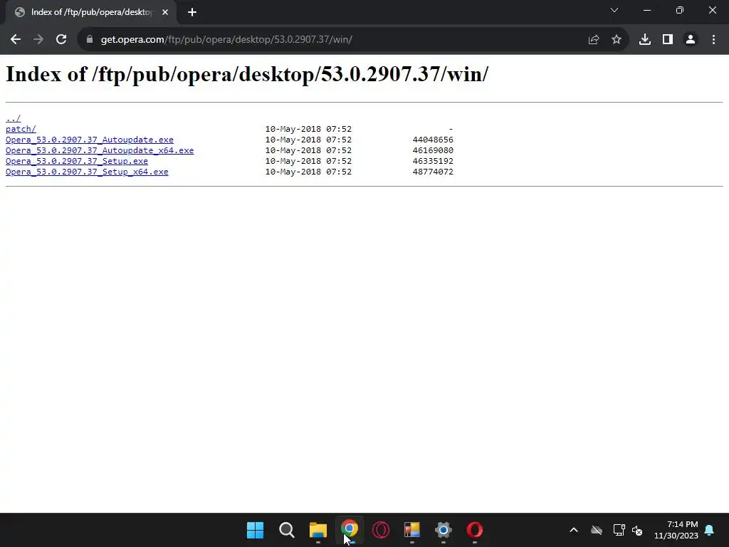Viewport: 729px width, 547px height.
Task: Toggle the Chrome side panel
Action: tap(668, 40)
